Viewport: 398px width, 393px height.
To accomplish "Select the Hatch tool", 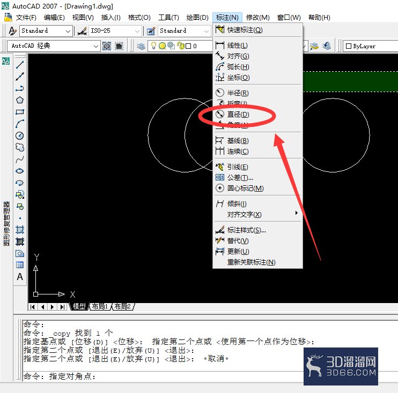I will tap(20, 230).
